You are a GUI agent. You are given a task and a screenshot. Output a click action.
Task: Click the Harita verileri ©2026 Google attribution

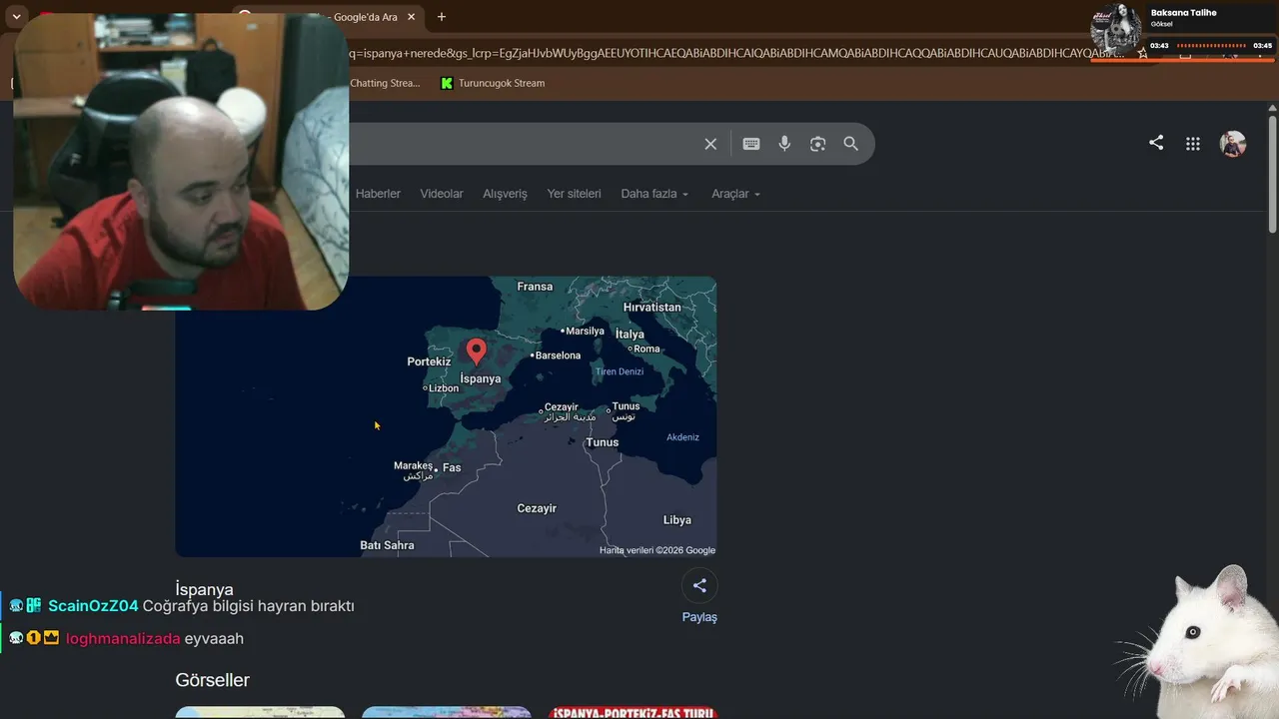[656, 550]
